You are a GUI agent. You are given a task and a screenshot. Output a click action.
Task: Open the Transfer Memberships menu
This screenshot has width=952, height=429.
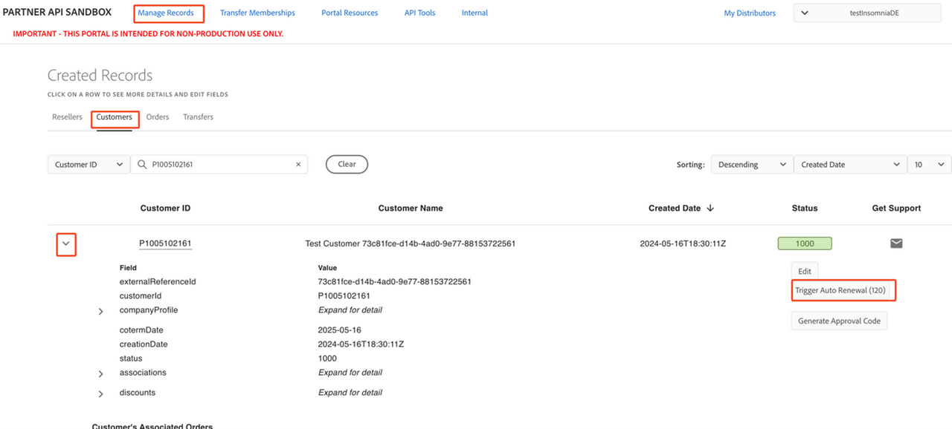point(257,13)
